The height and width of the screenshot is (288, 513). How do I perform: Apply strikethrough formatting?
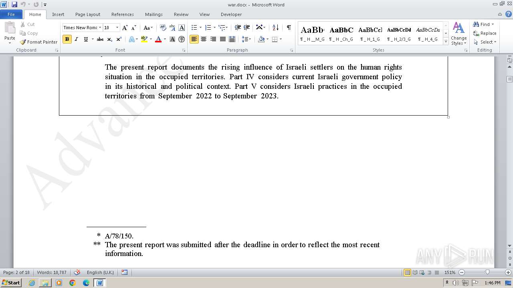100,39
